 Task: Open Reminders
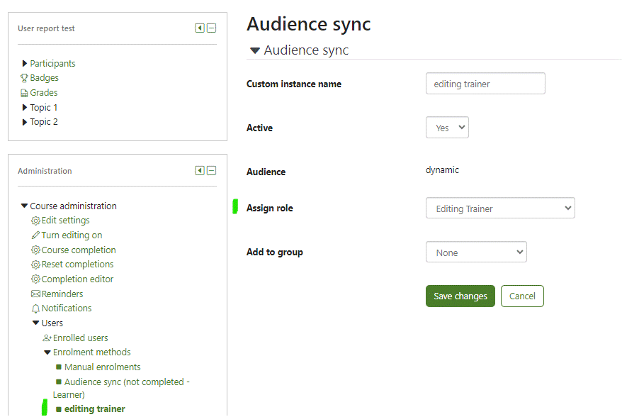tap(62, 294)
